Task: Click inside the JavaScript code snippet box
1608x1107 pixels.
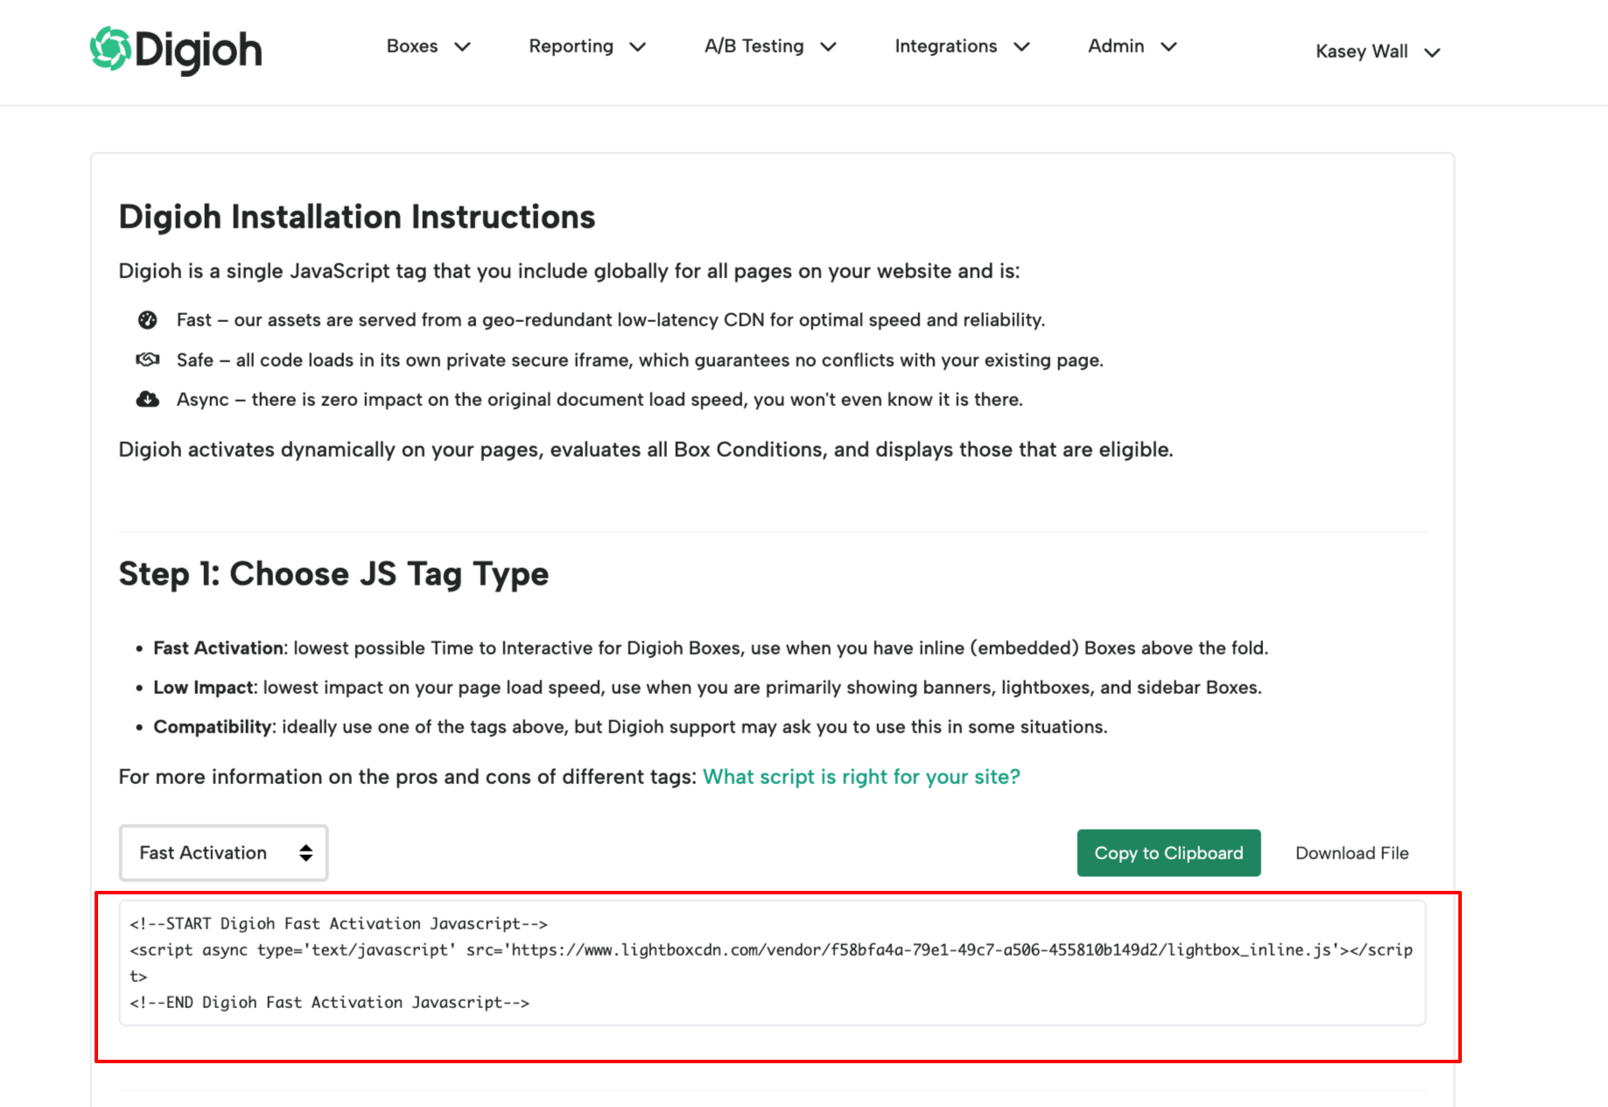Action: pos(772,963)
